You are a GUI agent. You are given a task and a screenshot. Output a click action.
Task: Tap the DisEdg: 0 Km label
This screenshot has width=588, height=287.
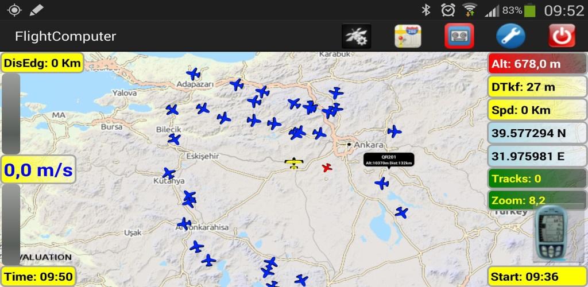pyautogui.click(x=42, y=63)
